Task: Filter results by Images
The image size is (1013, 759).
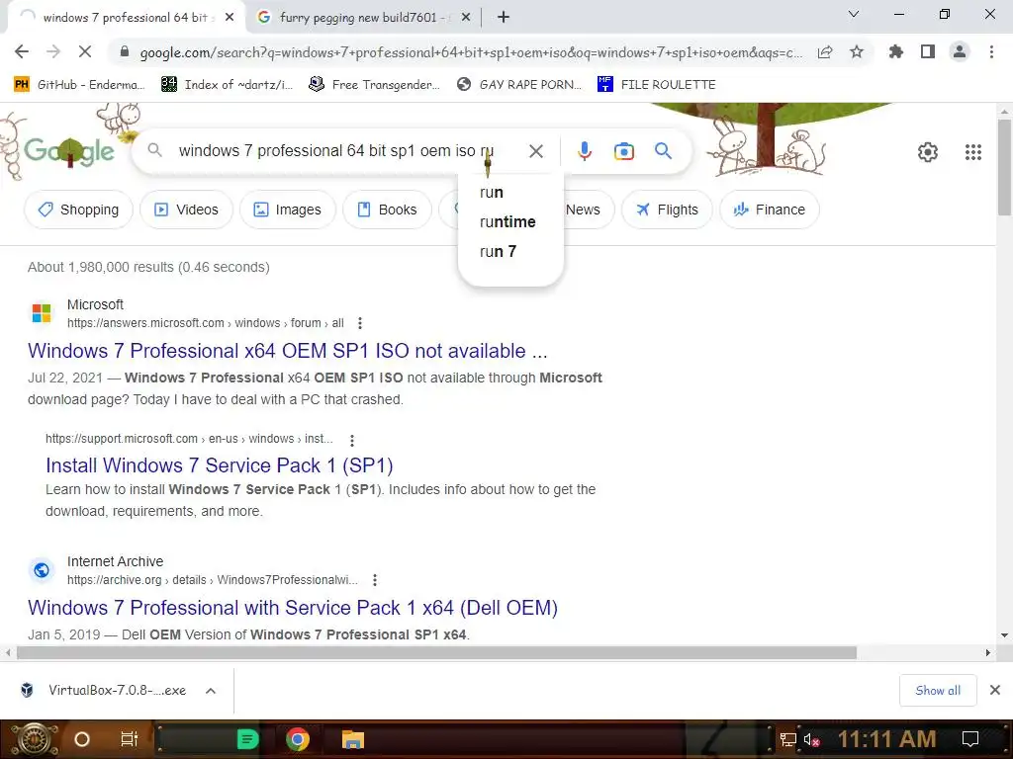Action: pos(288,210)
